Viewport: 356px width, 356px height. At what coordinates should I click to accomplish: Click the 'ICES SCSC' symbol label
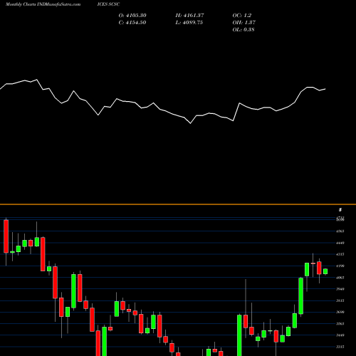[108, 4]
